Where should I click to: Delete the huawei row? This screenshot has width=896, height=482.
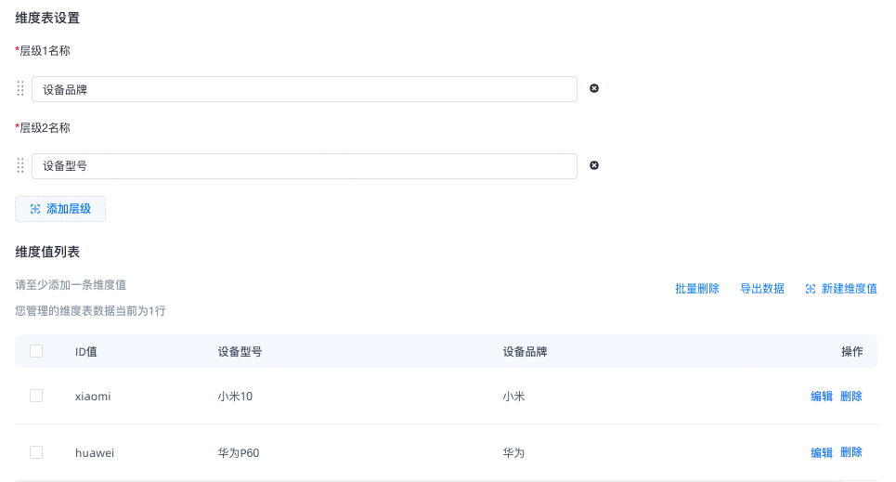click(x=851, y=453)
